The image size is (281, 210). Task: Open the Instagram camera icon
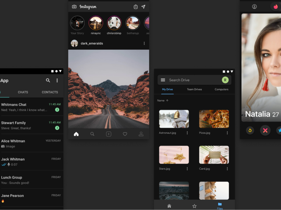[74, 7]
